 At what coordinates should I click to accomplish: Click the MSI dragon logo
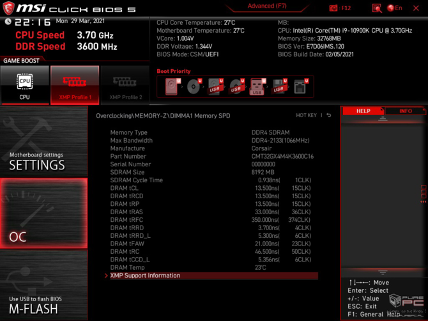click(8, 8)
